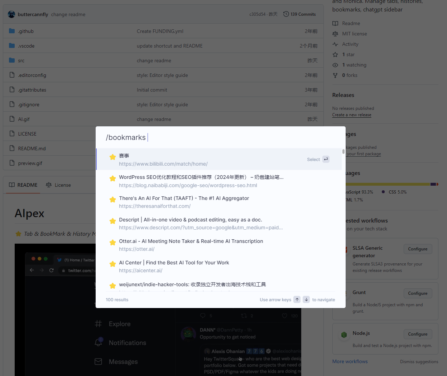Click the star icon of Otter.ai bookmark

[x=112, y=242]
